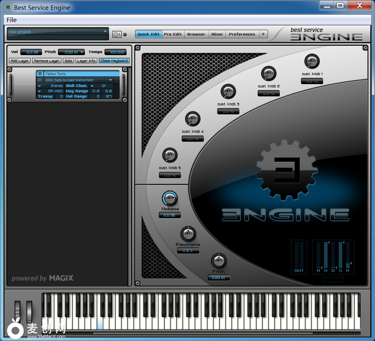Toggle the Close Keyboard button
The width and height of the screenshot is (375, 341).
pyautogui.click(x=114, y=61)
